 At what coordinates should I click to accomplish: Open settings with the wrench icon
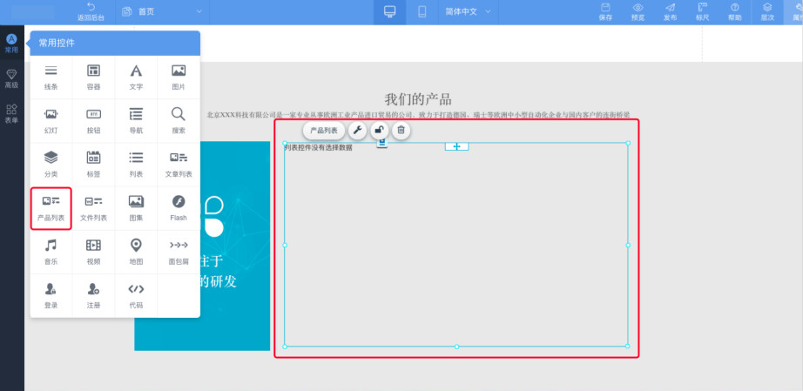pos(358,131)
